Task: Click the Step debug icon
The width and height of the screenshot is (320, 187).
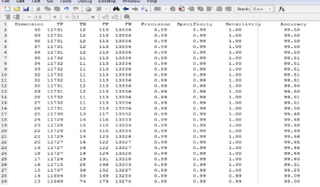Action: pos(191,9)
